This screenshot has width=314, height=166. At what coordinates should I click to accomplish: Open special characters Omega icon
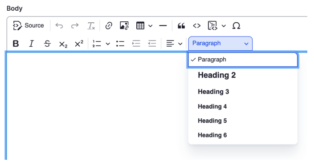click(237, 26)
